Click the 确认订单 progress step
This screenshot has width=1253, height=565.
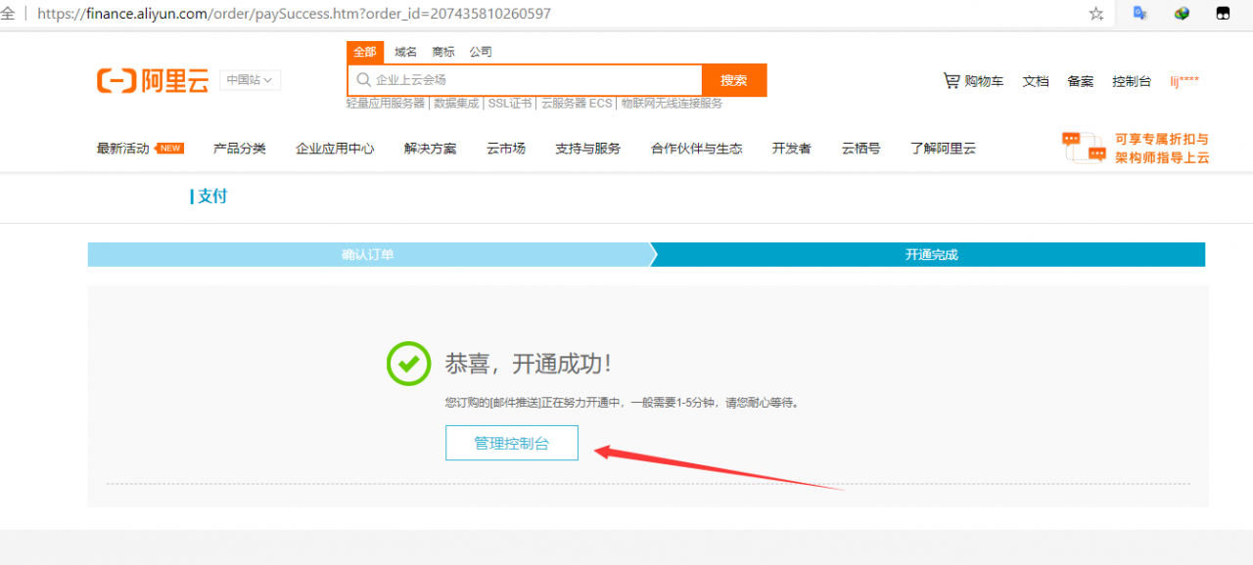(368, 254)
